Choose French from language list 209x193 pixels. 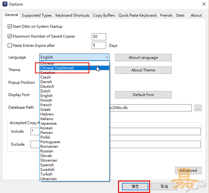(x=74, y=105)
